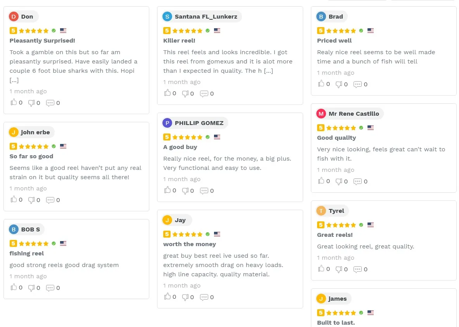Thumbs down PHILLIP GOMEZ's review
Viewport: 459px width, 327px height.
(x=185, y=190)
